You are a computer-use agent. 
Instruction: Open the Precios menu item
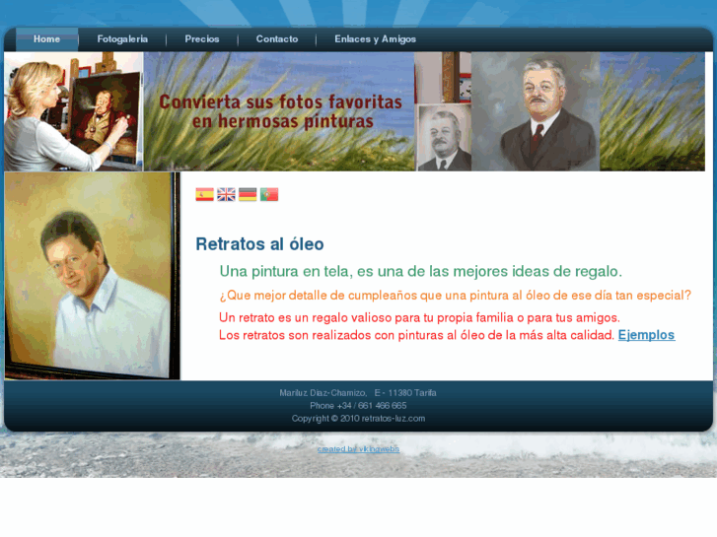tap(202, 39)
